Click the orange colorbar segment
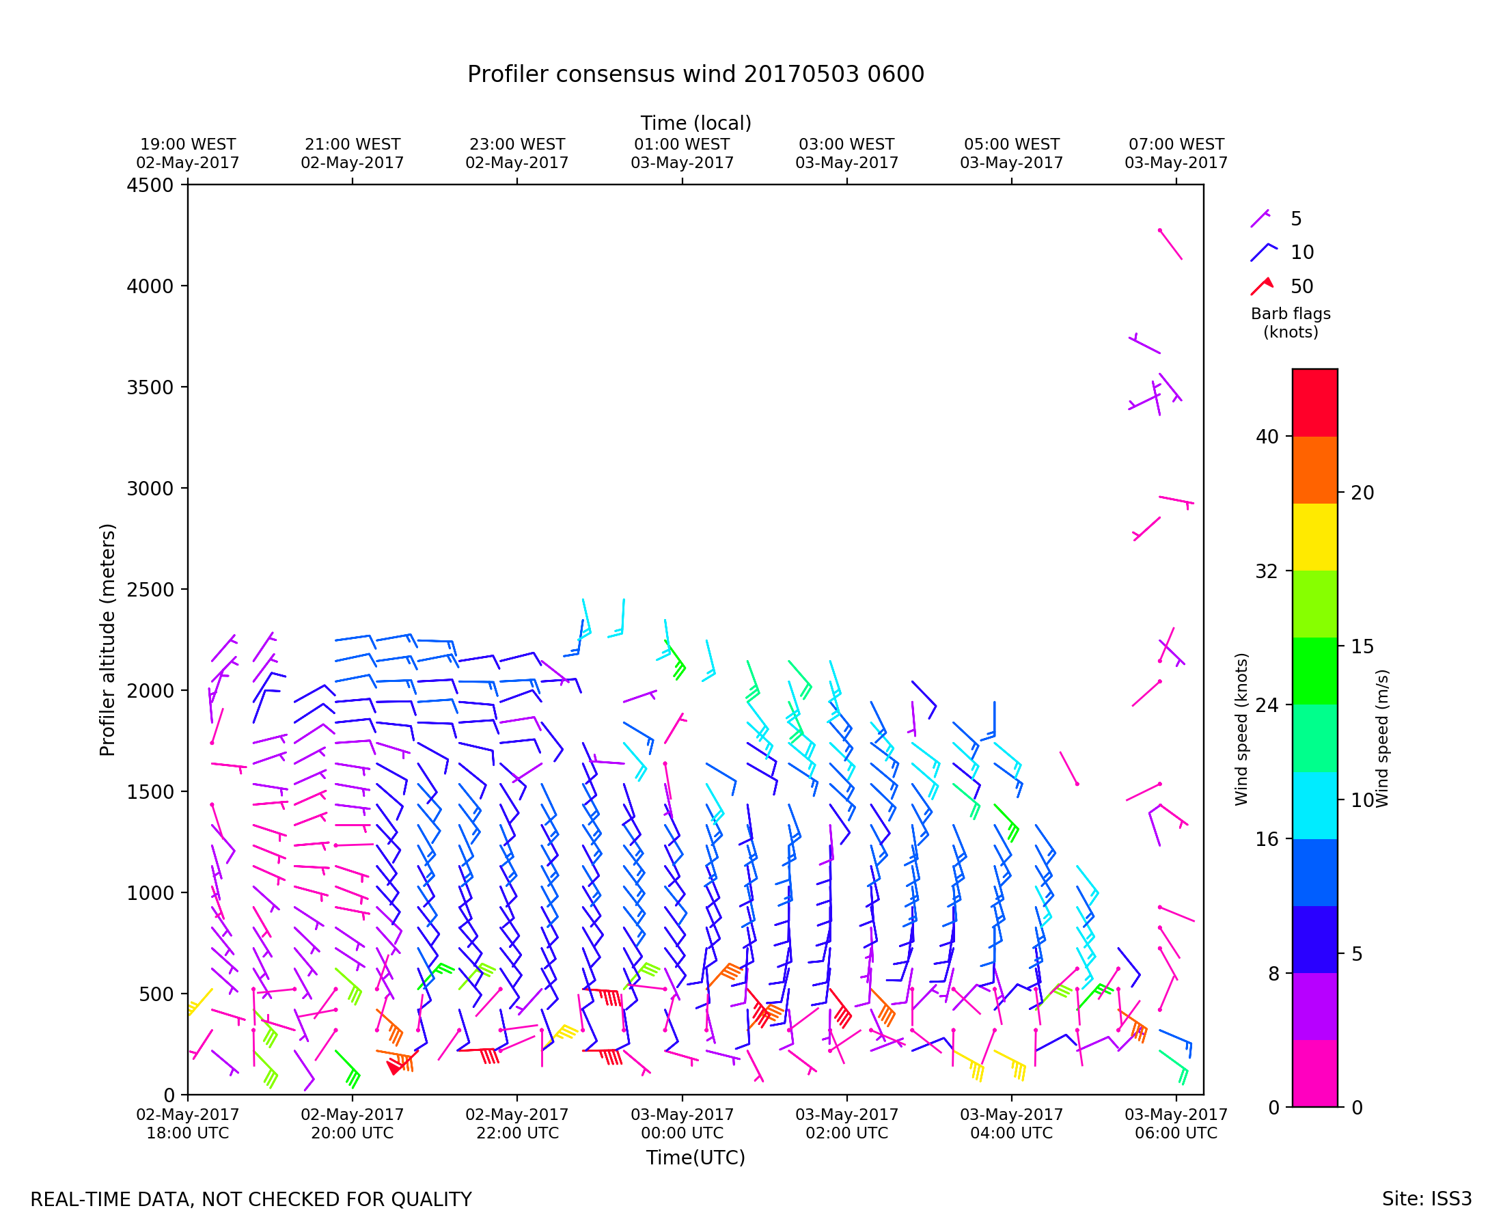Viewport: 1503px width, 1230px height. [1314, 469]
